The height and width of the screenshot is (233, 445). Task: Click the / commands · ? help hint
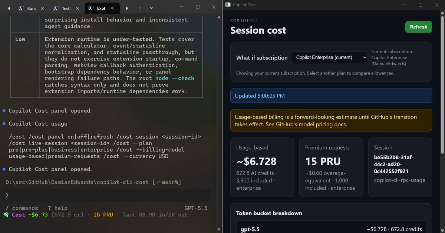tap(36, 208)
